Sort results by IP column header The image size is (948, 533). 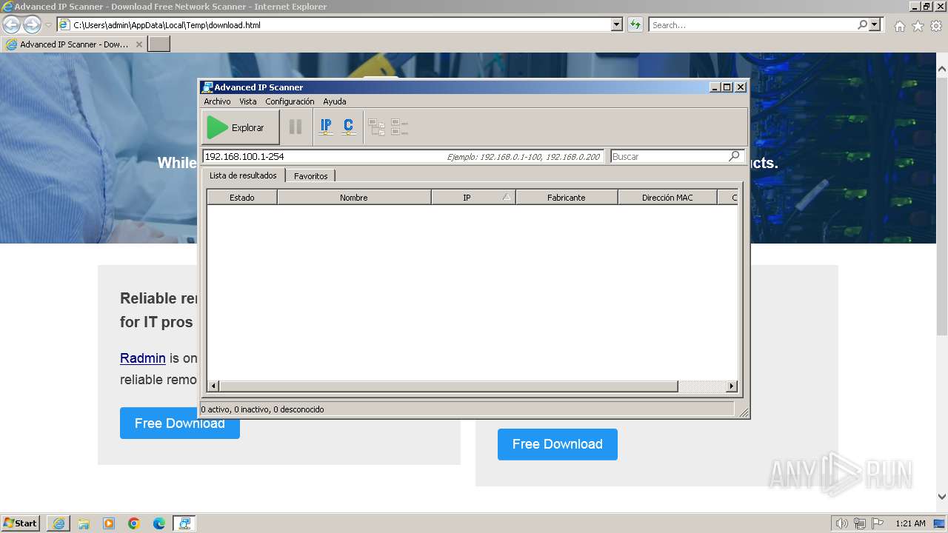tap(473, 198)
